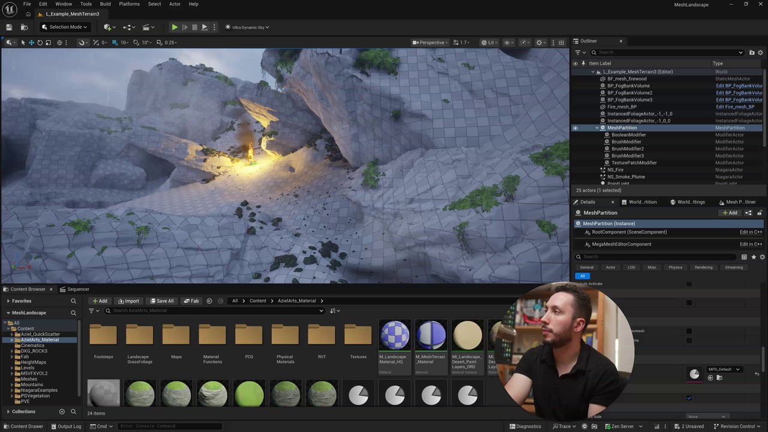Screen dimensions: 768x432
Task: Open Details panel settings gear
Action: pyautogui.click(x=762, y=257)
